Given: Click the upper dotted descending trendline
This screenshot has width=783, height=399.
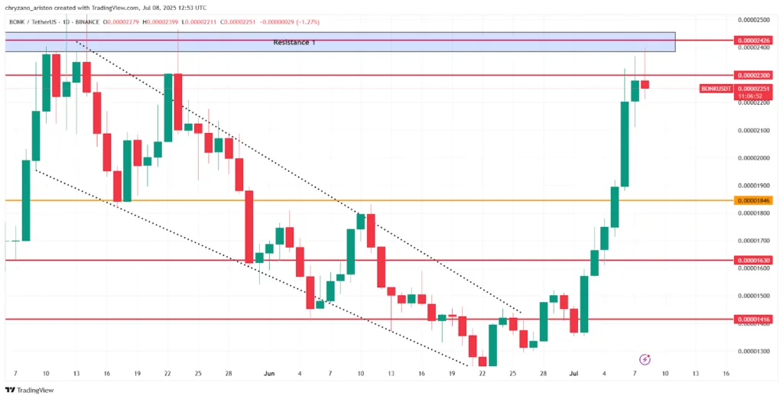Looking at the screenshot, I should point(306,177).
